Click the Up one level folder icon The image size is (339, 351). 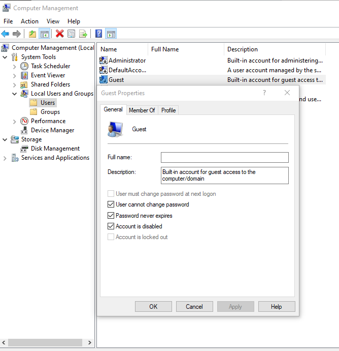click(32, 34)
